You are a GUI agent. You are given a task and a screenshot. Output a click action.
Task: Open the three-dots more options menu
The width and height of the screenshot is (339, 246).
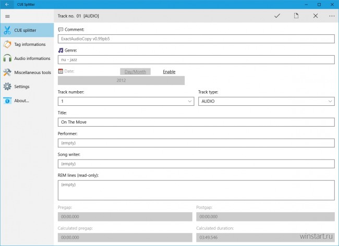(x=332, y=16)
